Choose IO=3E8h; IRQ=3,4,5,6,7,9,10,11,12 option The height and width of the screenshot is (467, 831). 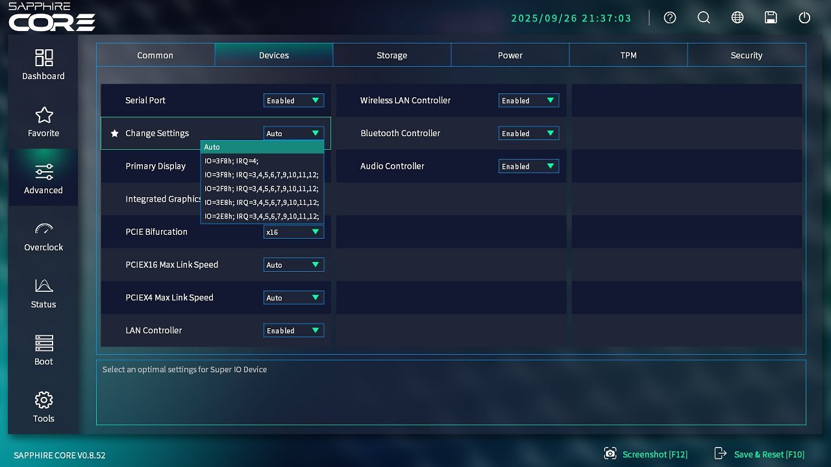coord(262,202)
